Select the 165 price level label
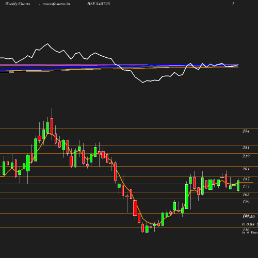The width and height of the screenshot is (258, 258). pos(246,195)
